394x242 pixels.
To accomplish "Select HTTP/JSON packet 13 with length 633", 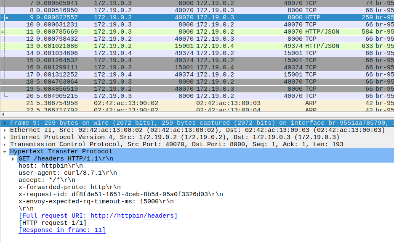I will 197,46.
